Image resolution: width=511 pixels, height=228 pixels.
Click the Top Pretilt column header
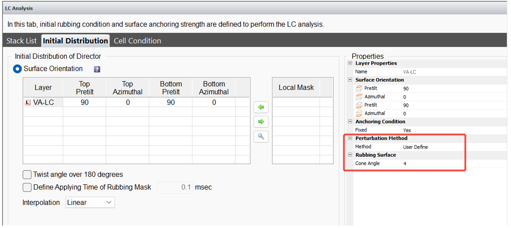pos(84,87)
